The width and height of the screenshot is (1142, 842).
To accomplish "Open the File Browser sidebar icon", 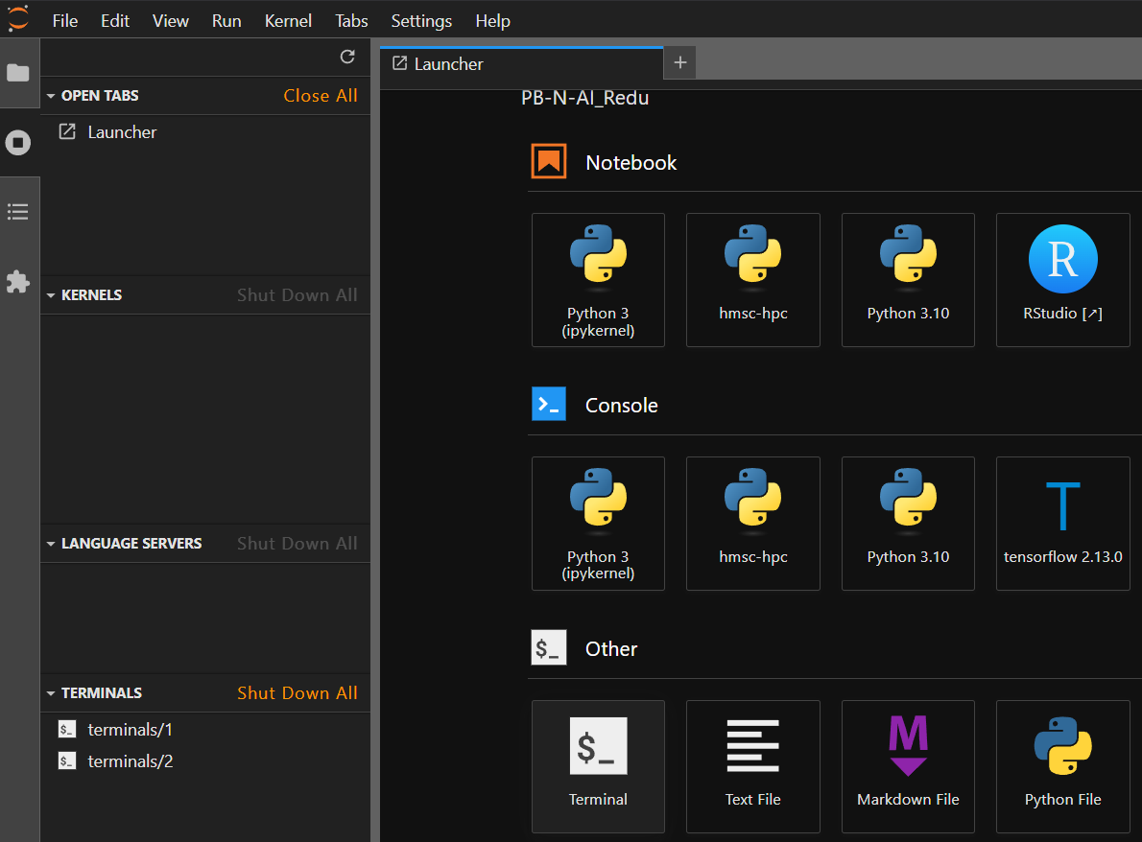I will pyautogui.click(x=18, y=73).
